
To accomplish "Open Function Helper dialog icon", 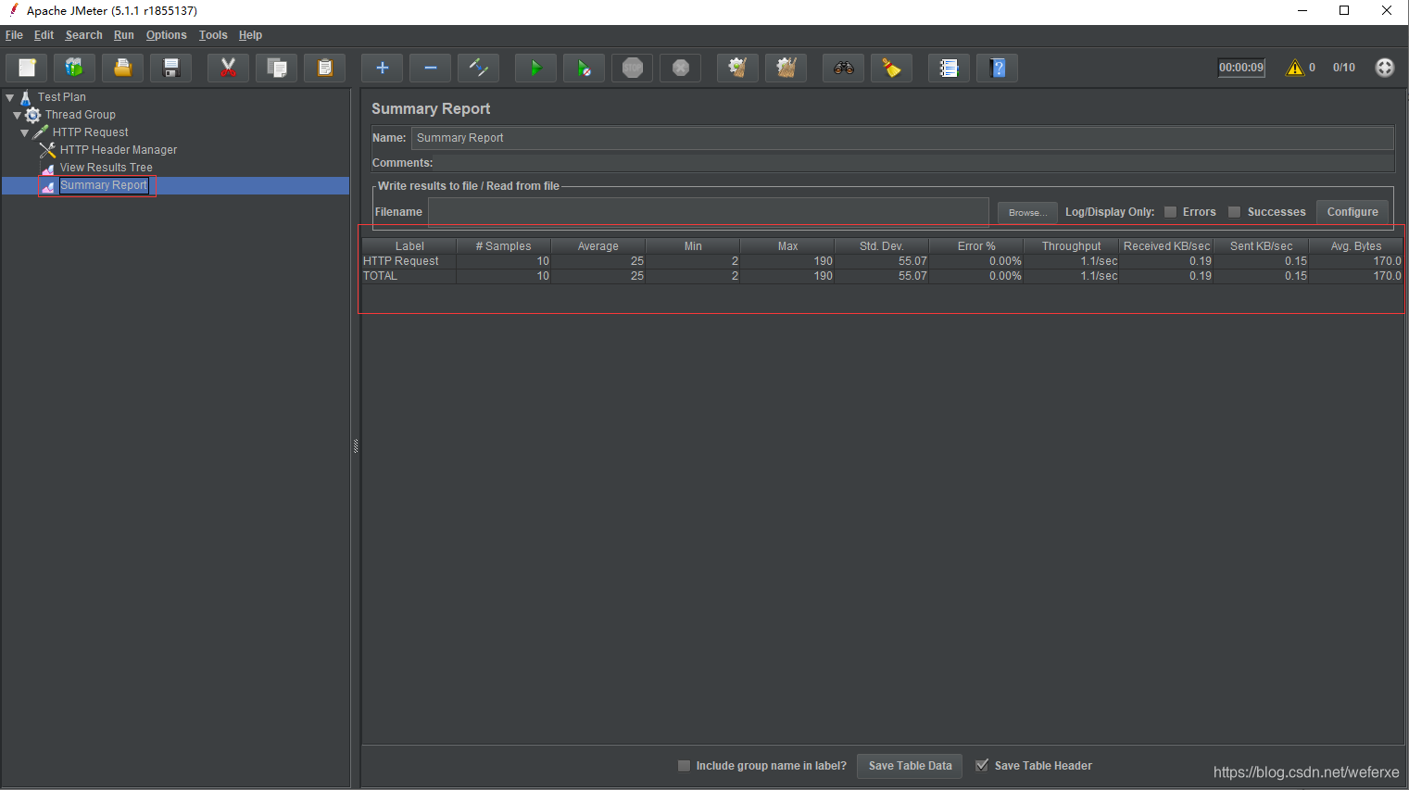I will (x=949, y=68).
